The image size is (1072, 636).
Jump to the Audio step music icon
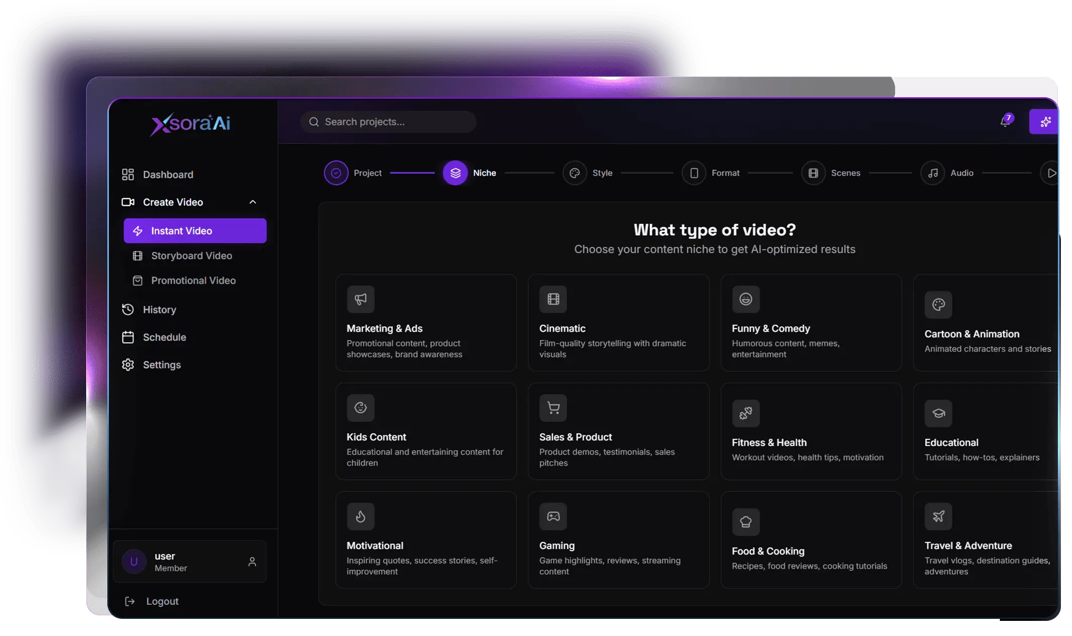click(933, 173)
